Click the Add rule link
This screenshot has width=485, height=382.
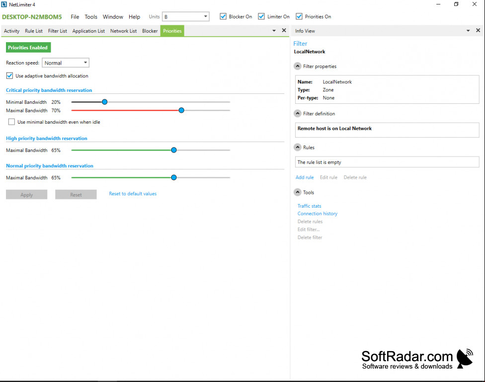[305, 177]
